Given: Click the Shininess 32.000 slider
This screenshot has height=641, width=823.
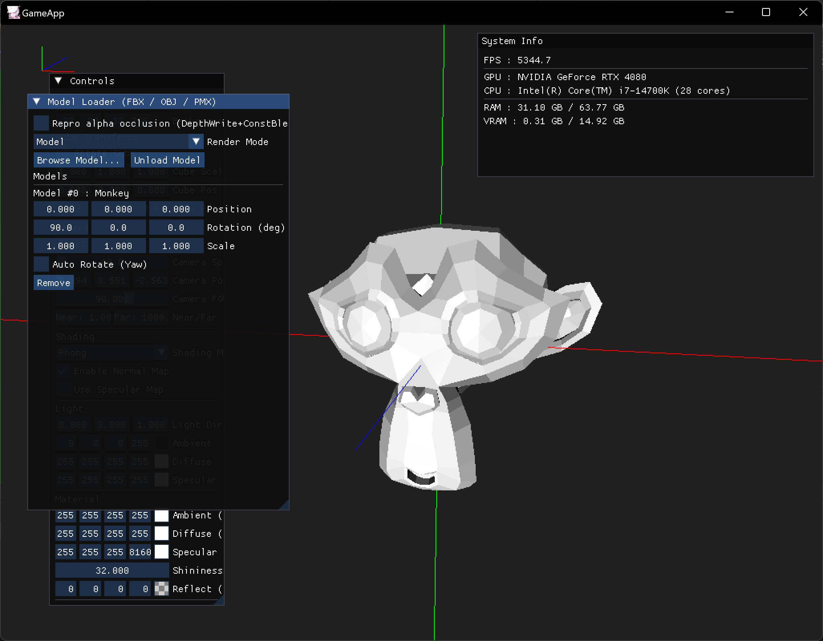Looking at the screenshot, I should click(112, 571).
